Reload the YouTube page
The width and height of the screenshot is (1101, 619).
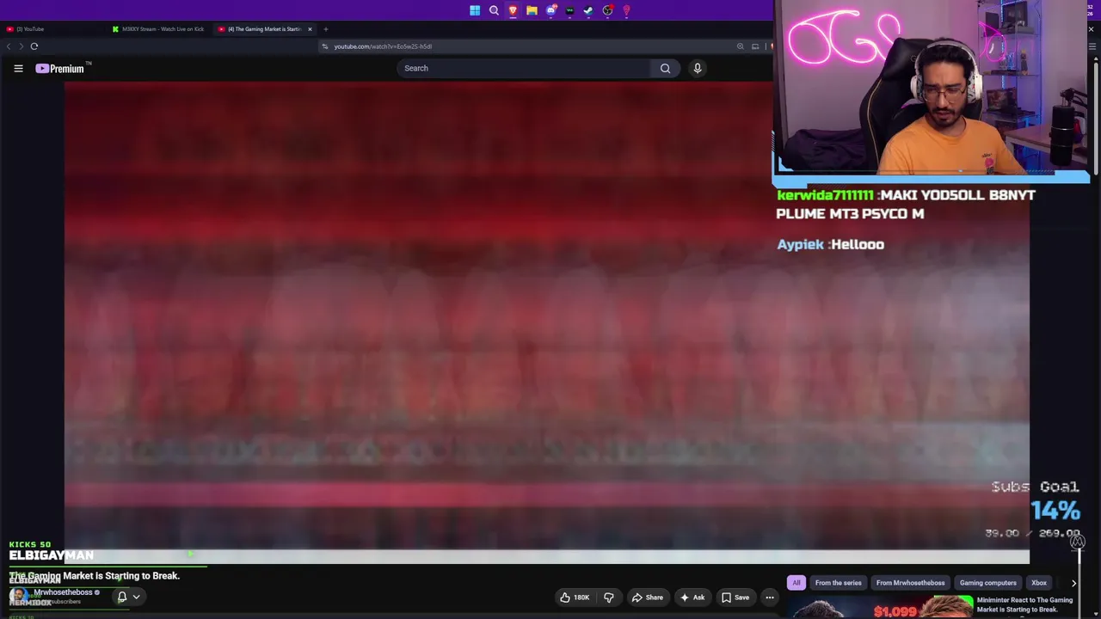click(x=34, y=46)
